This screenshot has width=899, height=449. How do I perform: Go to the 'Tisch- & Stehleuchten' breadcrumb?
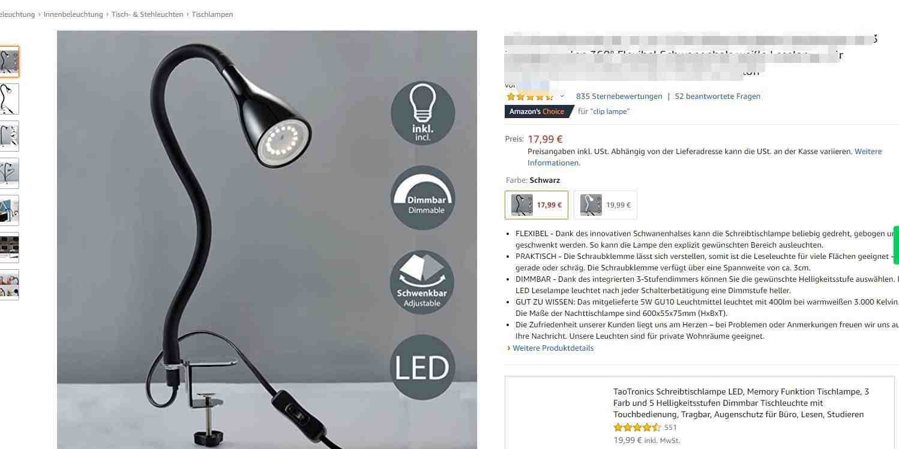click(148, 14)
